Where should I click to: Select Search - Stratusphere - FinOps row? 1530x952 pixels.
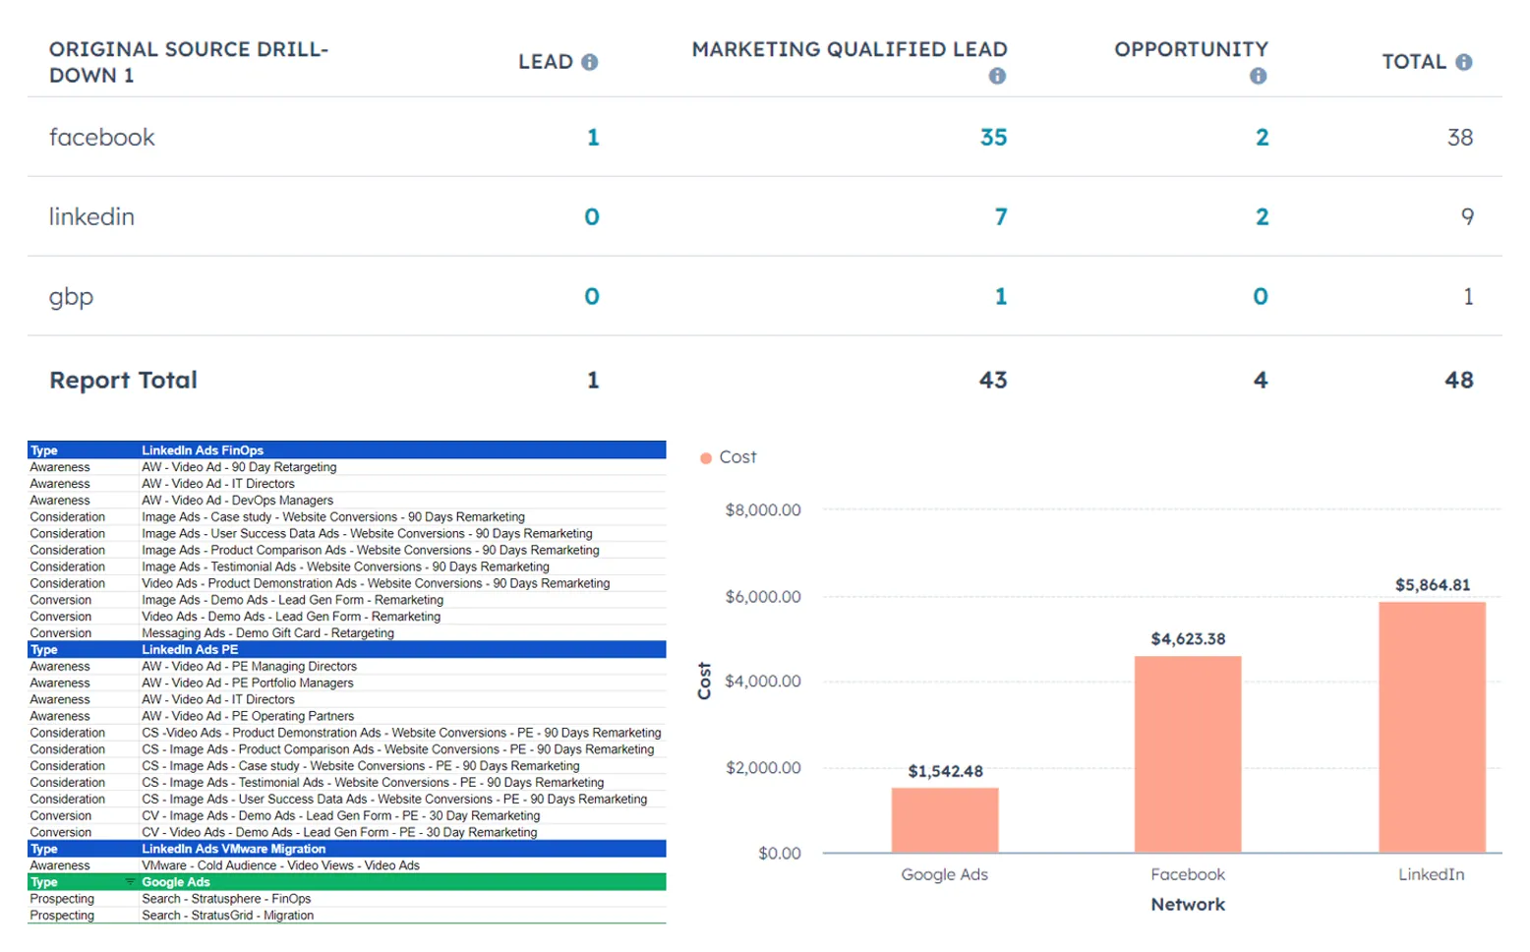347,899
